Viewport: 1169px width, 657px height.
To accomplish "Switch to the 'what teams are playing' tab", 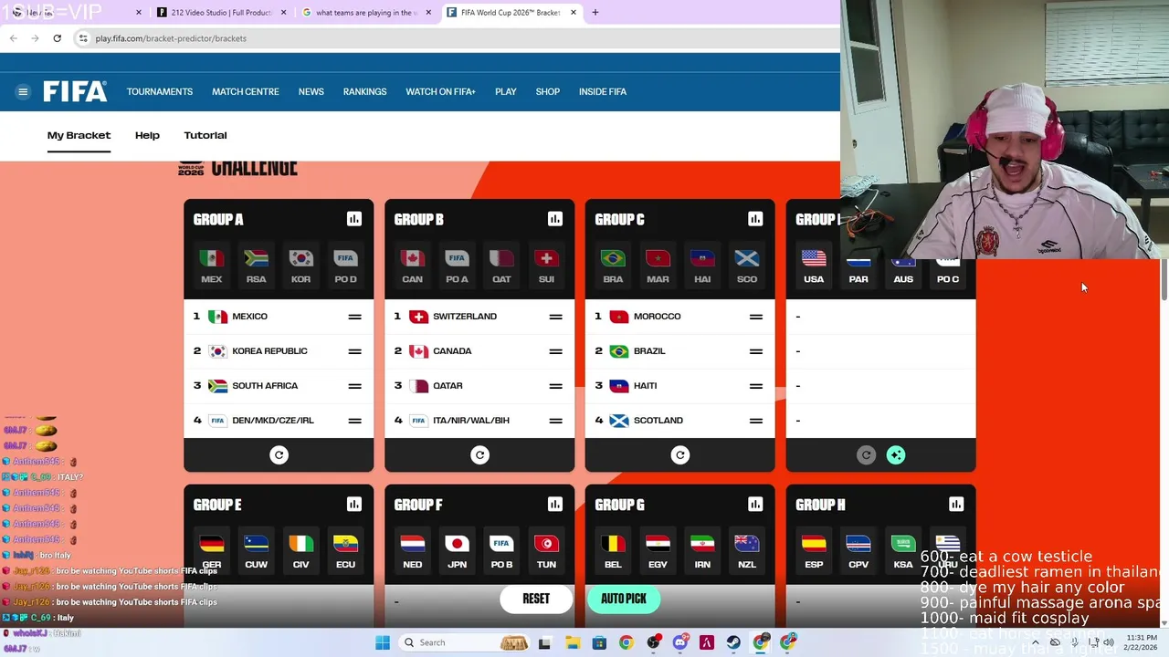I will click(x=366, y=13).
